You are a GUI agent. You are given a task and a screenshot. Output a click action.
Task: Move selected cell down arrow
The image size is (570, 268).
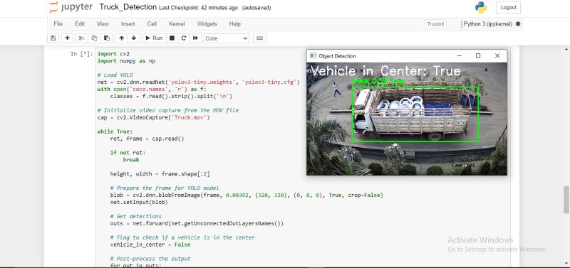[x=134, y=38]
